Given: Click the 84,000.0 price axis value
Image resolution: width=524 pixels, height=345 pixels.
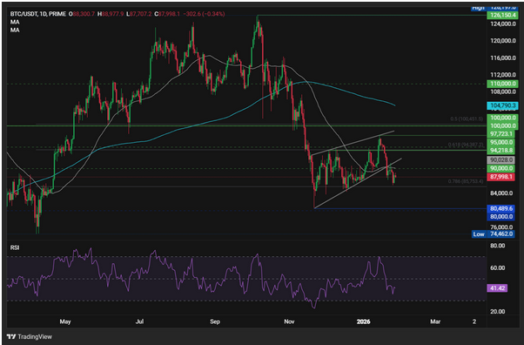Looking at the screenshot, I should (x=501, y=193).
